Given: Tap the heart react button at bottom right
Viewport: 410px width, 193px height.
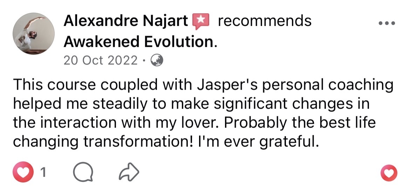Looking at the screenshot, I should (389, 173).
